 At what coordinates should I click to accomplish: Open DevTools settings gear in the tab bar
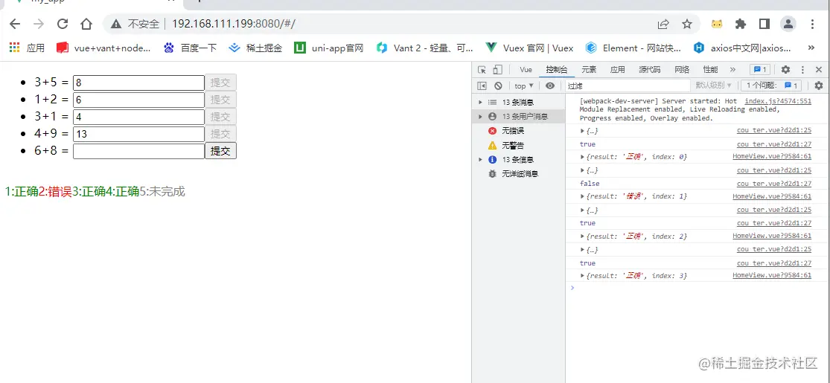click(x=786, y=70)
